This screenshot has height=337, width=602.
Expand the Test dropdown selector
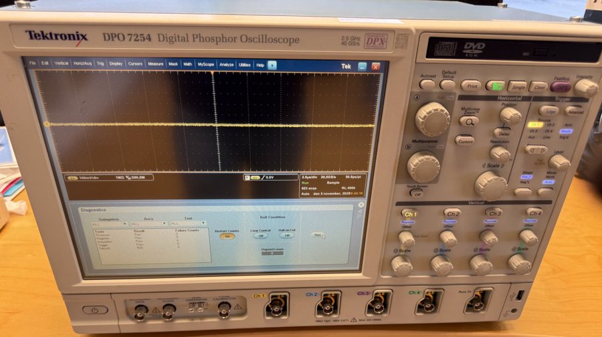pos(188,223)
